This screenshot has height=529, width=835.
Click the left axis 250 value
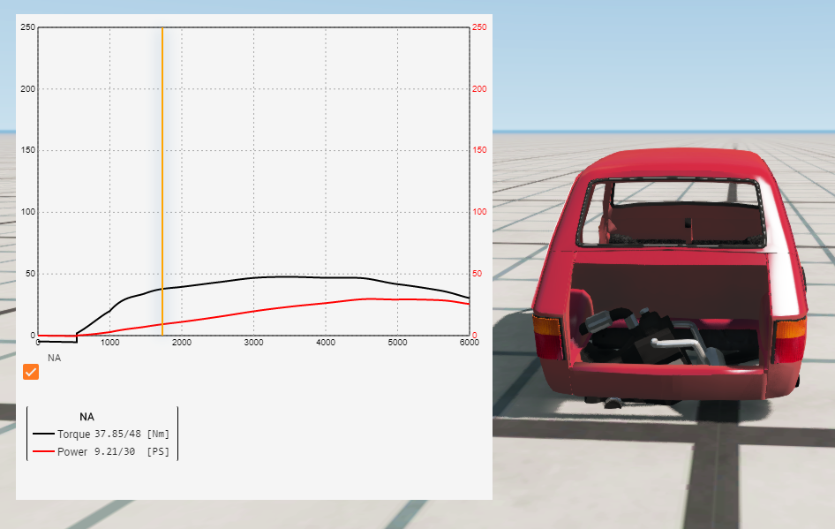(27, 27)
